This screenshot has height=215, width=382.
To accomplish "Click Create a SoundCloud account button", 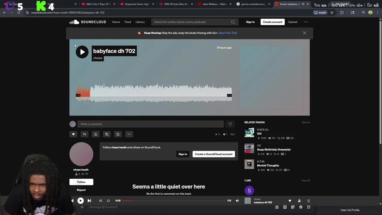I will click(x=214, y=154).
